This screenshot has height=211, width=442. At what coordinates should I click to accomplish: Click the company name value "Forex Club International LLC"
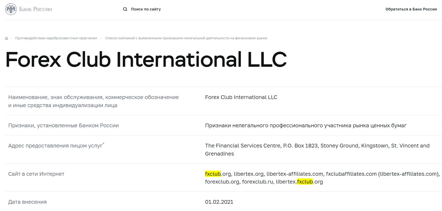(241, 97)
